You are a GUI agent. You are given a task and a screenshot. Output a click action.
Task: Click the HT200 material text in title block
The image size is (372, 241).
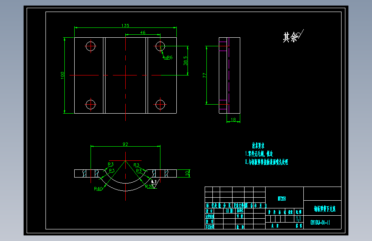(x=282, y=199)
